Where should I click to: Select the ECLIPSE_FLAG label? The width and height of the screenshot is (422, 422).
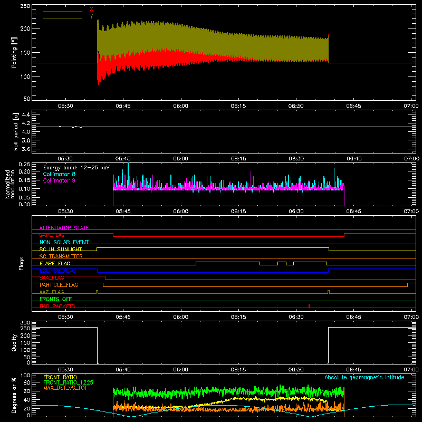[57, 271]
